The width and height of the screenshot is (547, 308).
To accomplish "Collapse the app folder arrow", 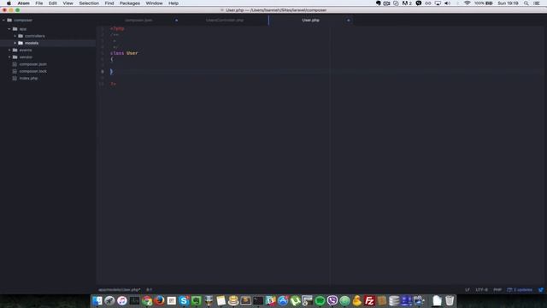I will pos(9,29).
